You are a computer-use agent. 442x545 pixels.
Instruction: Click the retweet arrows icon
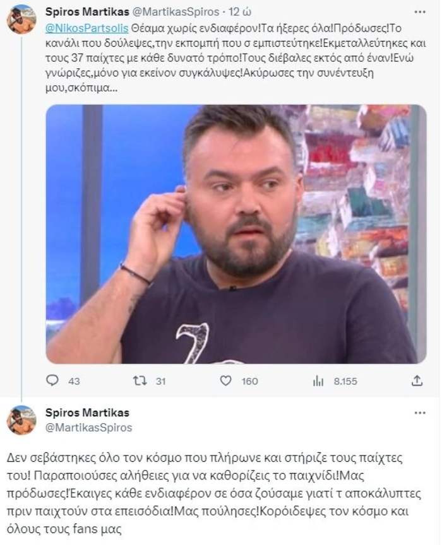140,381
